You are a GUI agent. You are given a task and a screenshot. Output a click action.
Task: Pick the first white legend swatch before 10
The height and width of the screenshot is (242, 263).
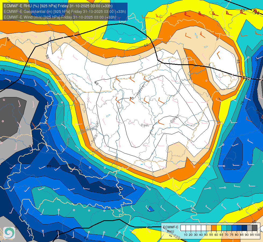tap(183, 228)
